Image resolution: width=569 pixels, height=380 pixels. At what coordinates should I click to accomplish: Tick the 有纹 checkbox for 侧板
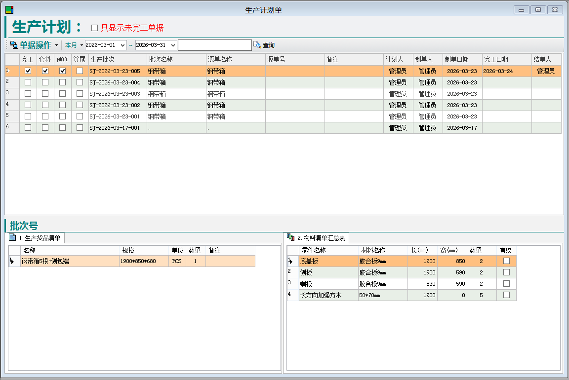pyautogui.click(x=506, y=272)
